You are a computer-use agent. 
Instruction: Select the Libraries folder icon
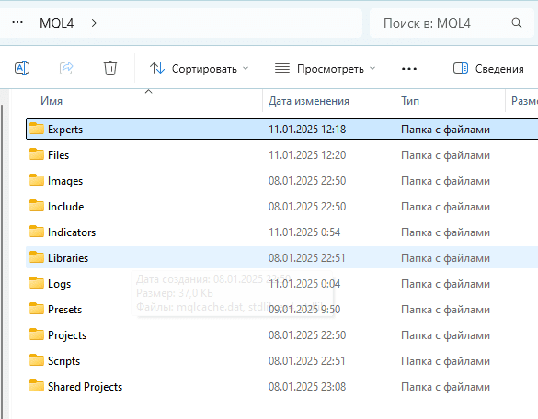(x=37, y=257)
